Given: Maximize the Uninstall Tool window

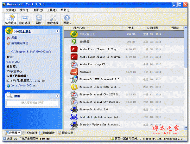Looking at the screenshot, I should [x=180, y=5].
